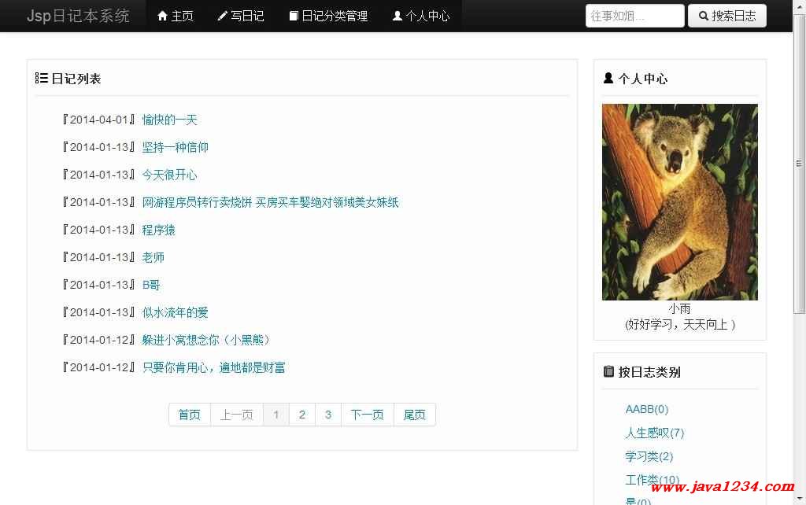Click the list icon beside 日记列表

(x=41, y=78)
